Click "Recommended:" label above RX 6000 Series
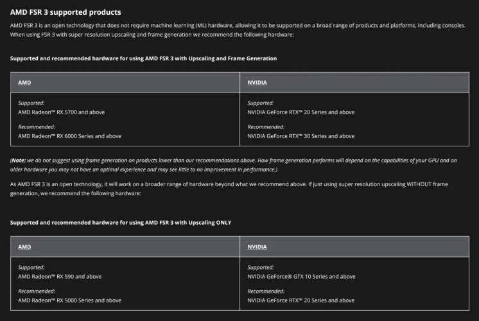This screenshot has width=479, height=321. (36, 126)
